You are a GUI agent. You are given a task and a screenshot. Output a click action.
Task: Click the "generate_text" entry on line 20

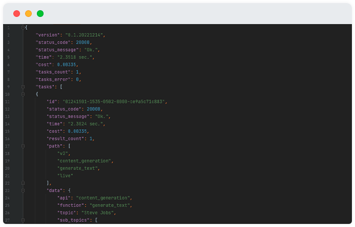click(x=77, y=169)
